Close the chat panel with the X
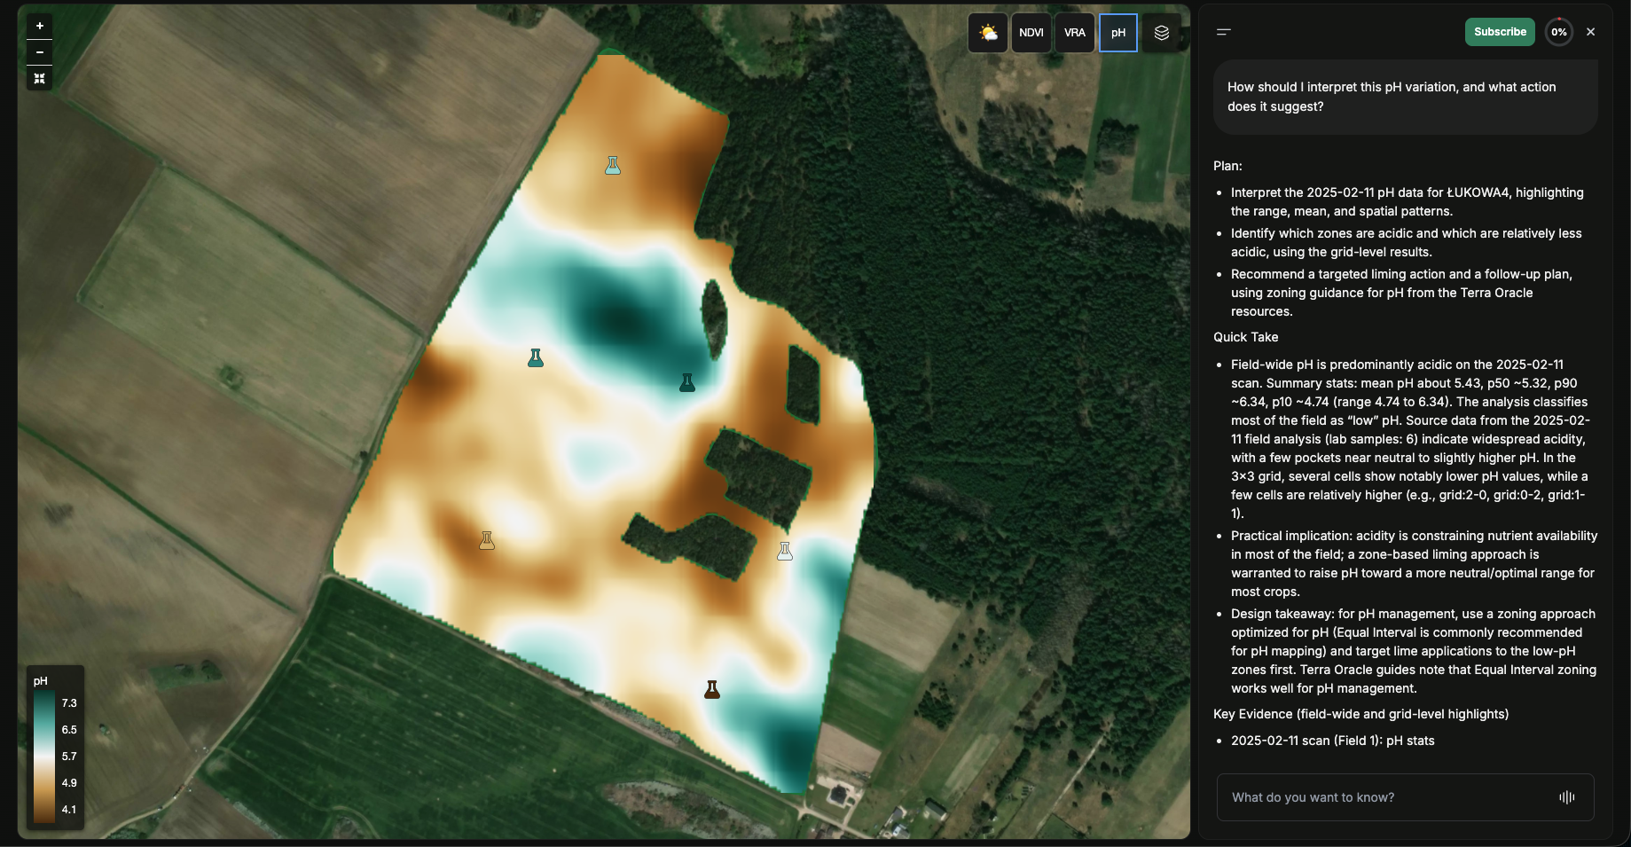The width and height of the screenshot is (1631, 847). click(1591, 32)
